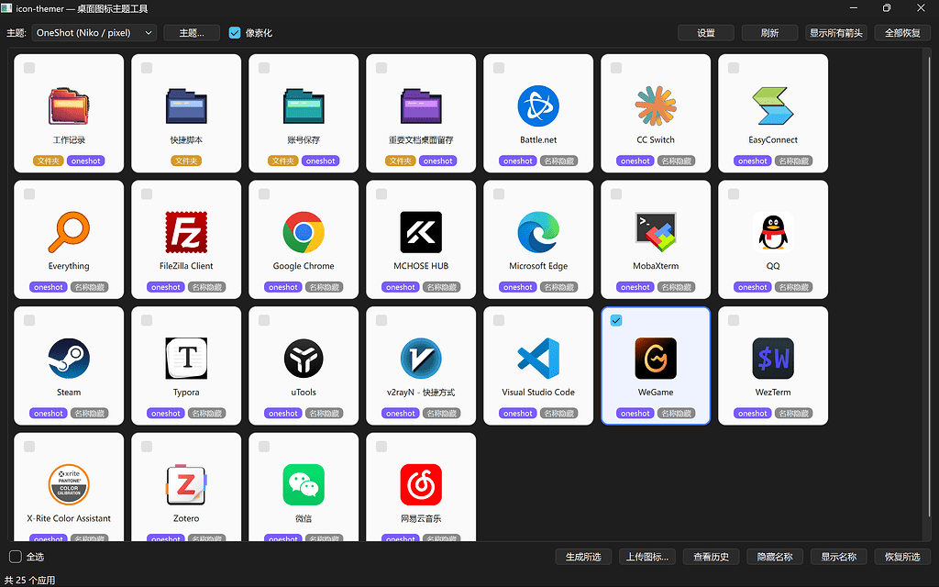Click 隐藏名称 hide names button
The width and height of the screenshot is (939, 587).
point(775,557)
